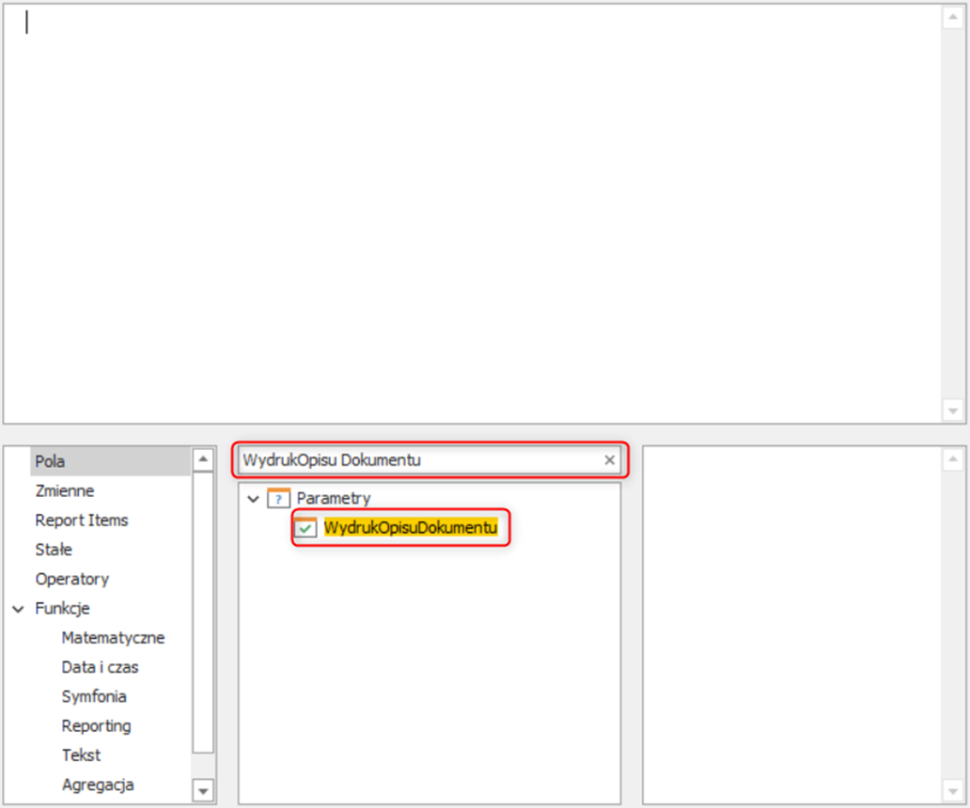
Task: Open Symfonia functions group
Action: point(94,696)
